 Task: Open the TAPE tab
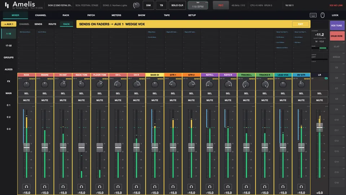(x=167, y=15)
